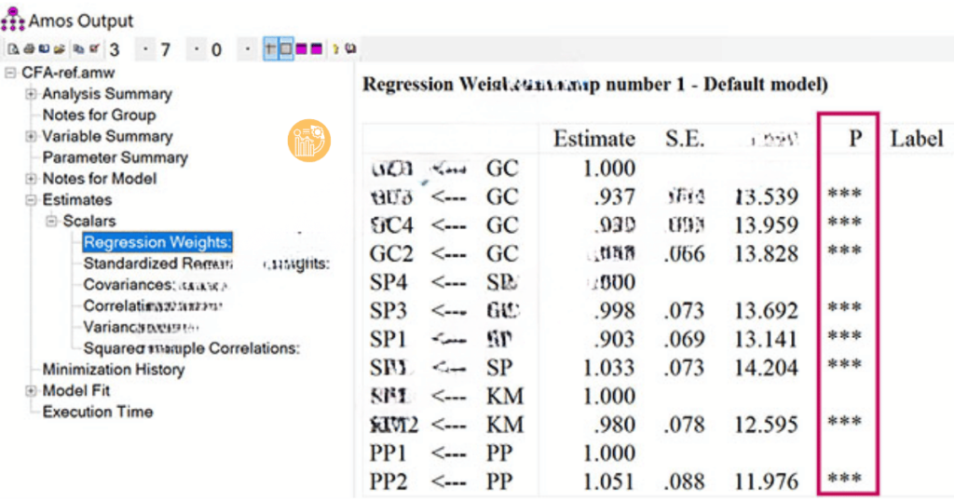Viewport: 954px width, 501px height.
Task: Select Variable Summary tree item
Action: [108, 136]
